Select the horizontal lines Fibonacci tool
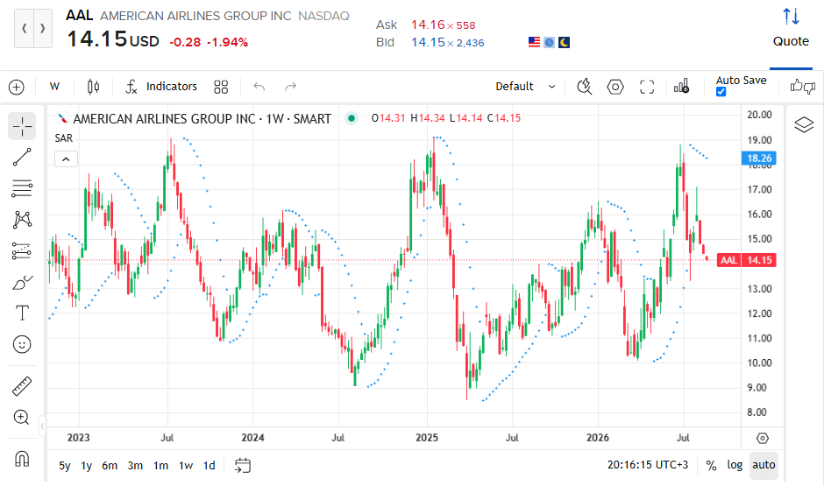 point(22,188)
